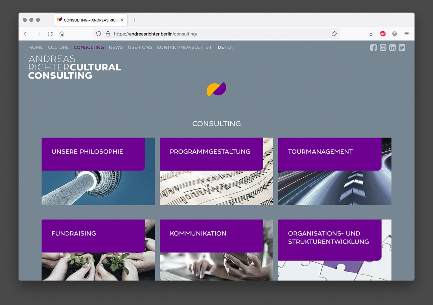Viewport: 433px width, 305px height.
Task: Click the URL address bar
Action: pyautogui.click(x=215, y=34)
